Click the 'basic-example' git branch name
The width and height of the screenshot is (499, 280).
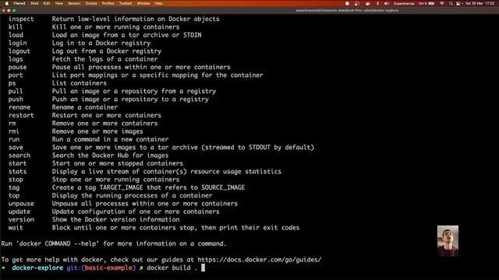(108, 268)
